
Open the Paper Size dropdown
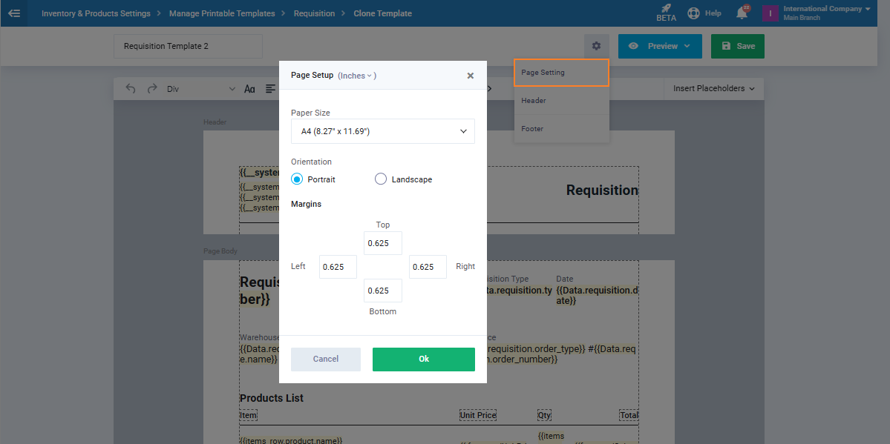coord(382,131)
